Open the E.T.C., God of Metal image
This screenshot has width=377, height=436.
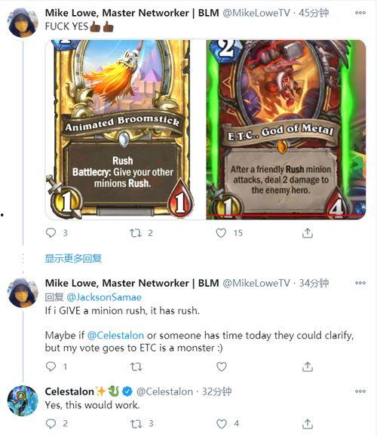pos(286,129)
